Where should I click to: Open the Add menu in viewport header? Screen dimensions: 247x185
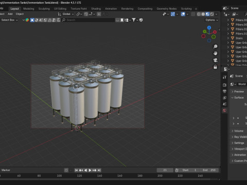(x=10, y=14)
